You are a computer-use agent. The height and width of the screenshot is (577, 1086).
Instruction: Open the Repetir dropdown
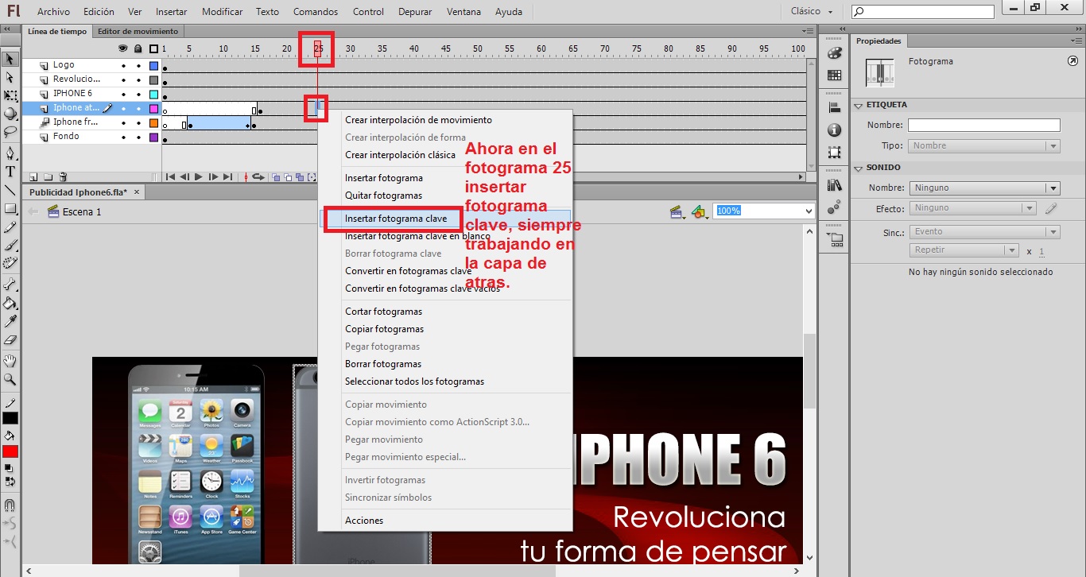point(964,250)
